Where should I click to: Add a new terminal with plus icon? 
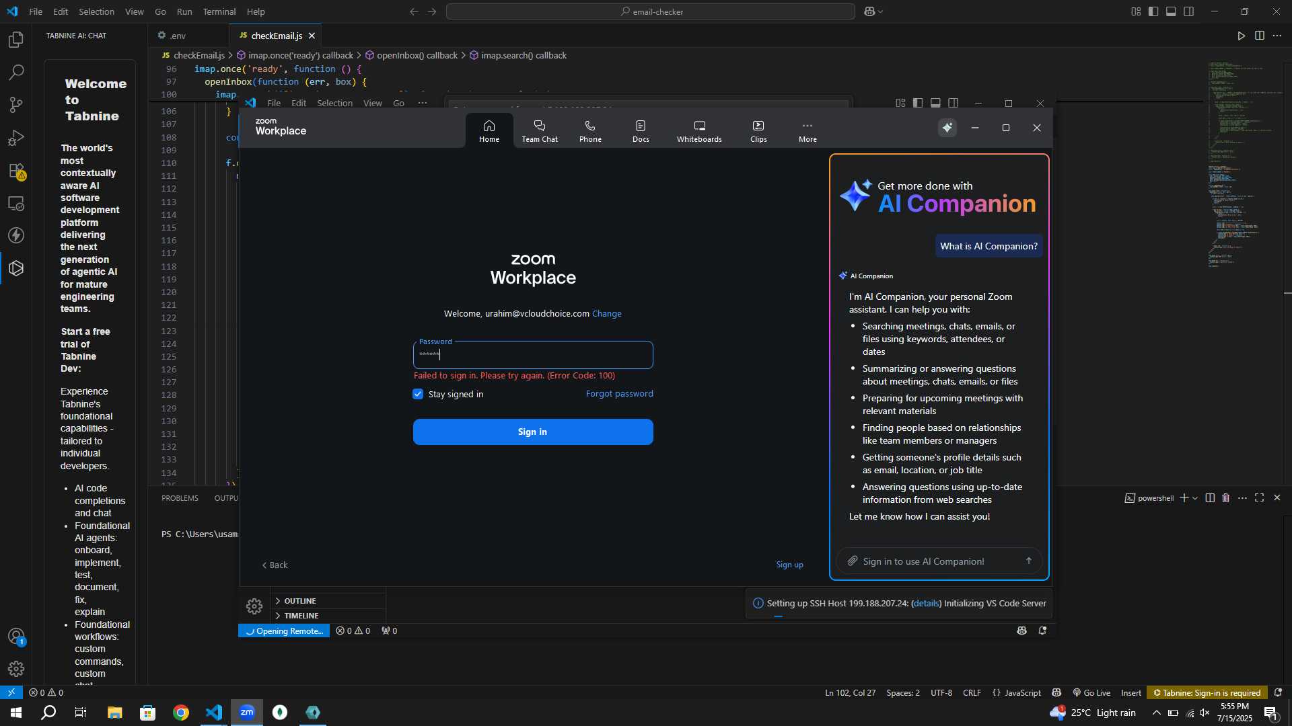click(1184, 498)
